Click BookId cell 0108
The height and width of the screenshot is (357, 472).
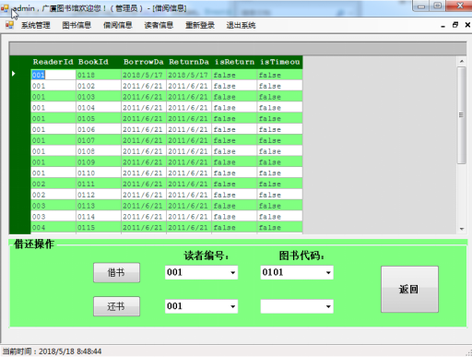pos(99,151)
